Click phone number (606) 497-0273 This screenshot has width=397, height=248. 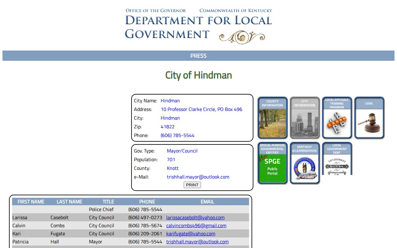[x=145, y=218]
